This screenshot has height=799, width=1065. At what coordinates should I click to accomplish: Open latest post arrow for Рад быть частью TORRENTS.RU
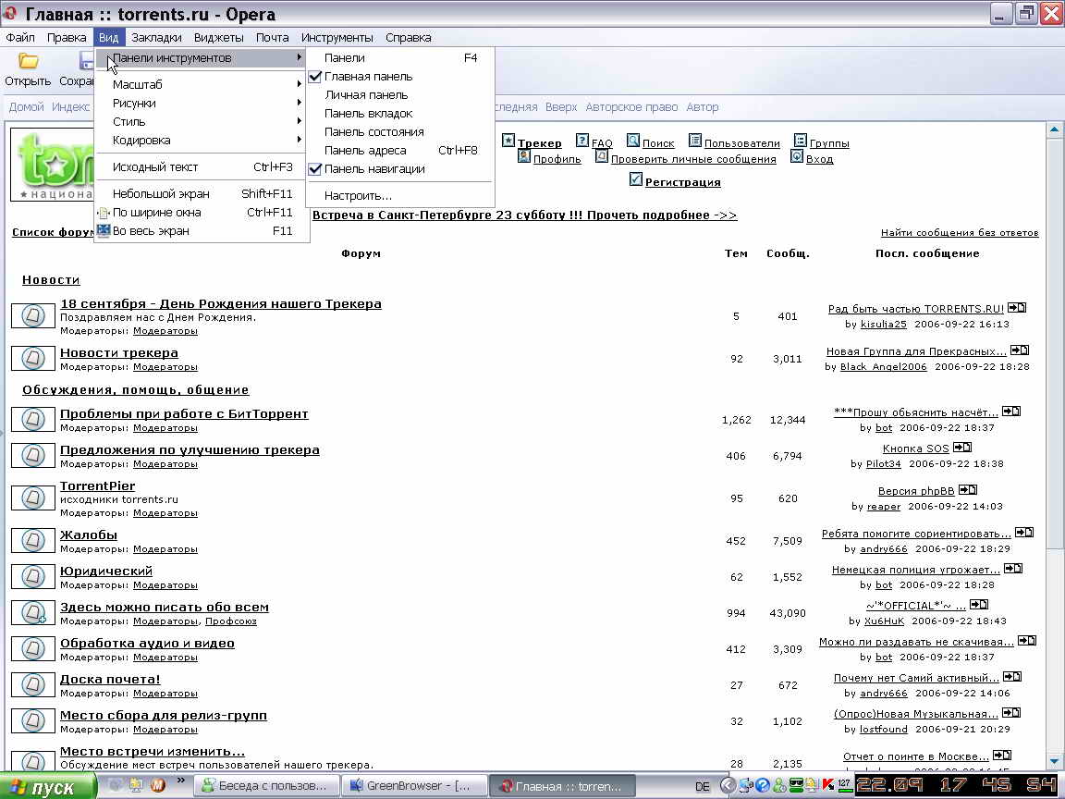tap(1017, 308)
